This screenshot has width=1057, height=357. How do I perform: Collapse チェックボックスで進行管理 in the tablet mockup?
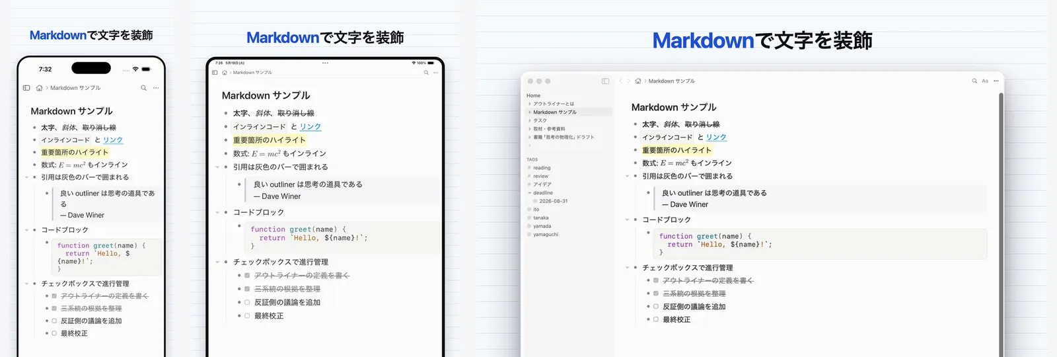point(217,262)
